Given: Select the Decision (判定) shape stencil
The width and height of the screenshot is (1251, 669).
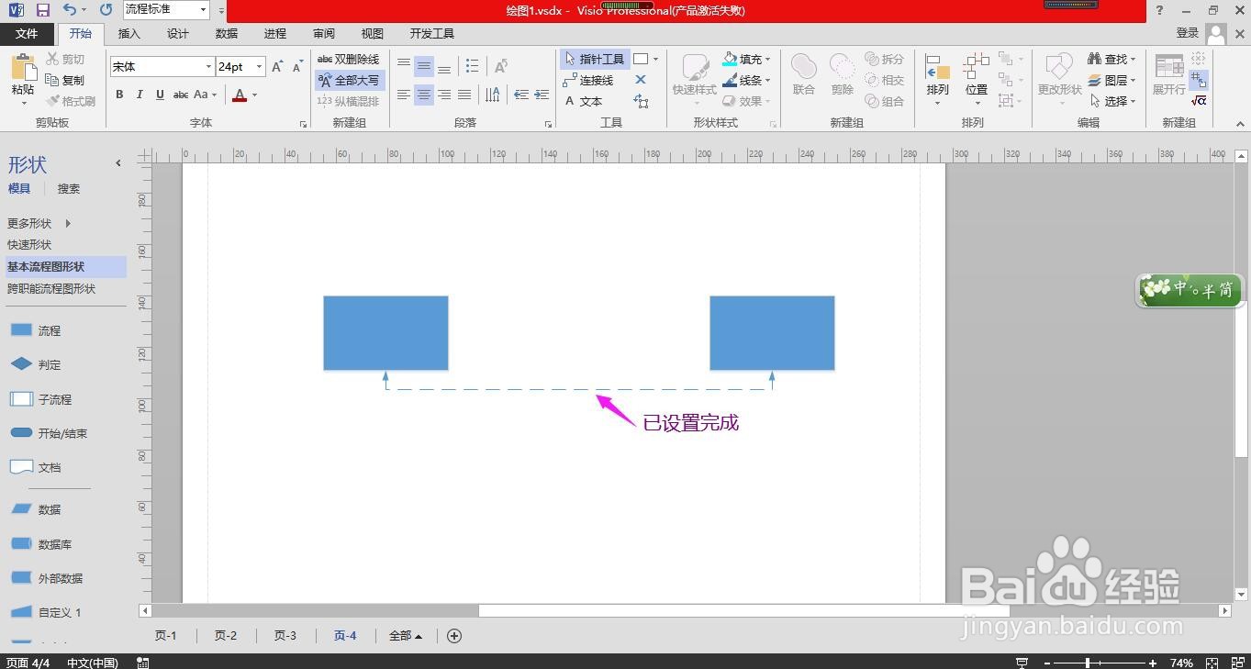Looking at the screenshot, I should coord(35,364).
